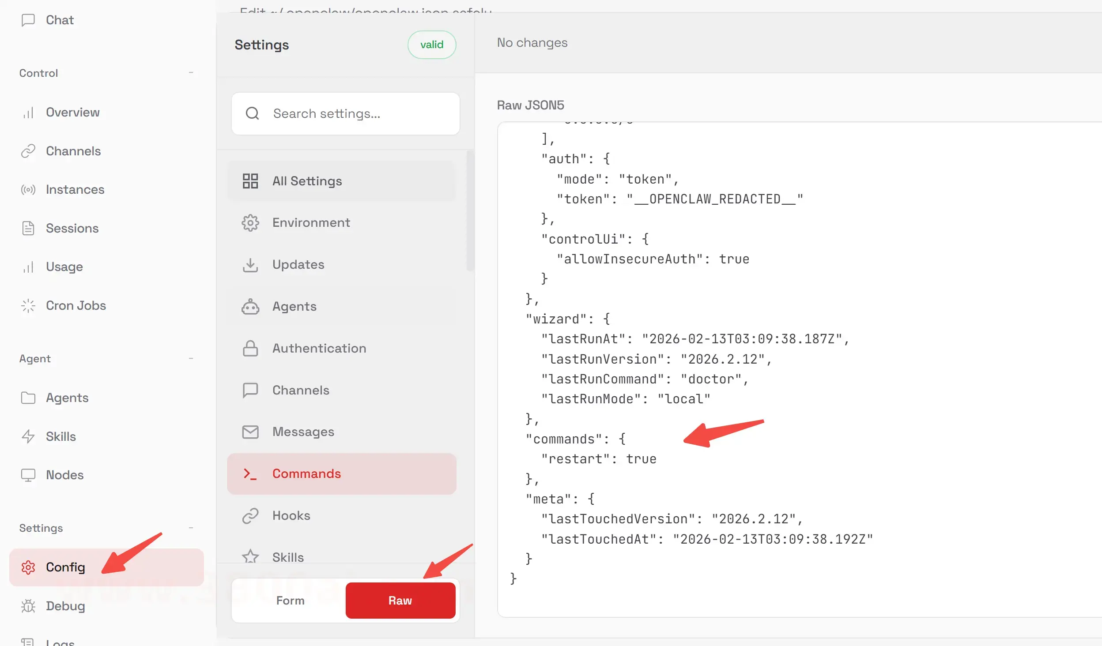1102x646 pixels.
Task: Click the Overview bar chart icon
Action: (x=28, y=113)
